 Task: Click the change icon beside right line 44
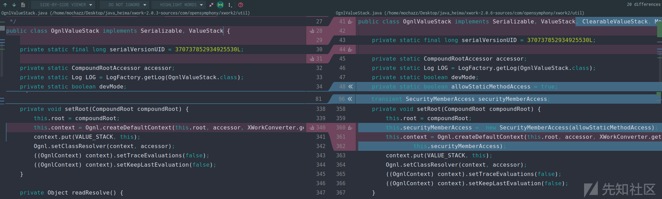(x=350, y=50)
